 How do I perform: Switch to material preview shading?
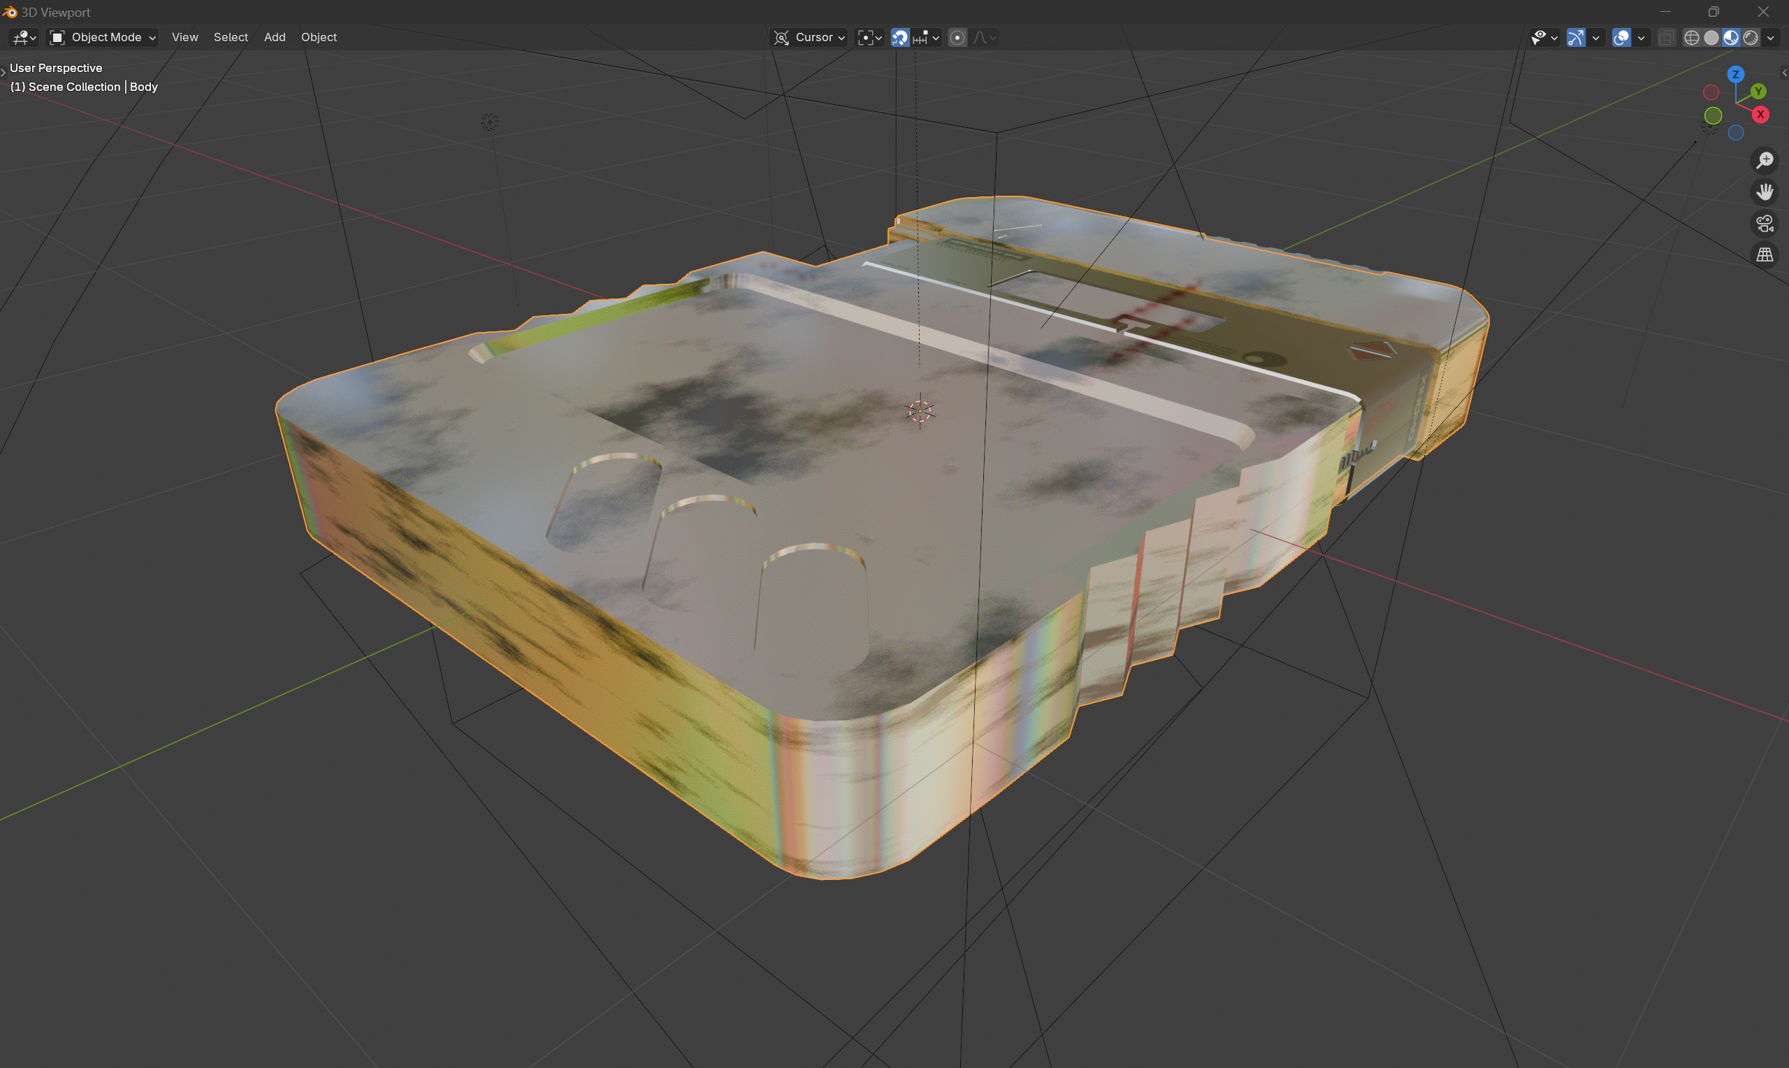(1732, 38)
